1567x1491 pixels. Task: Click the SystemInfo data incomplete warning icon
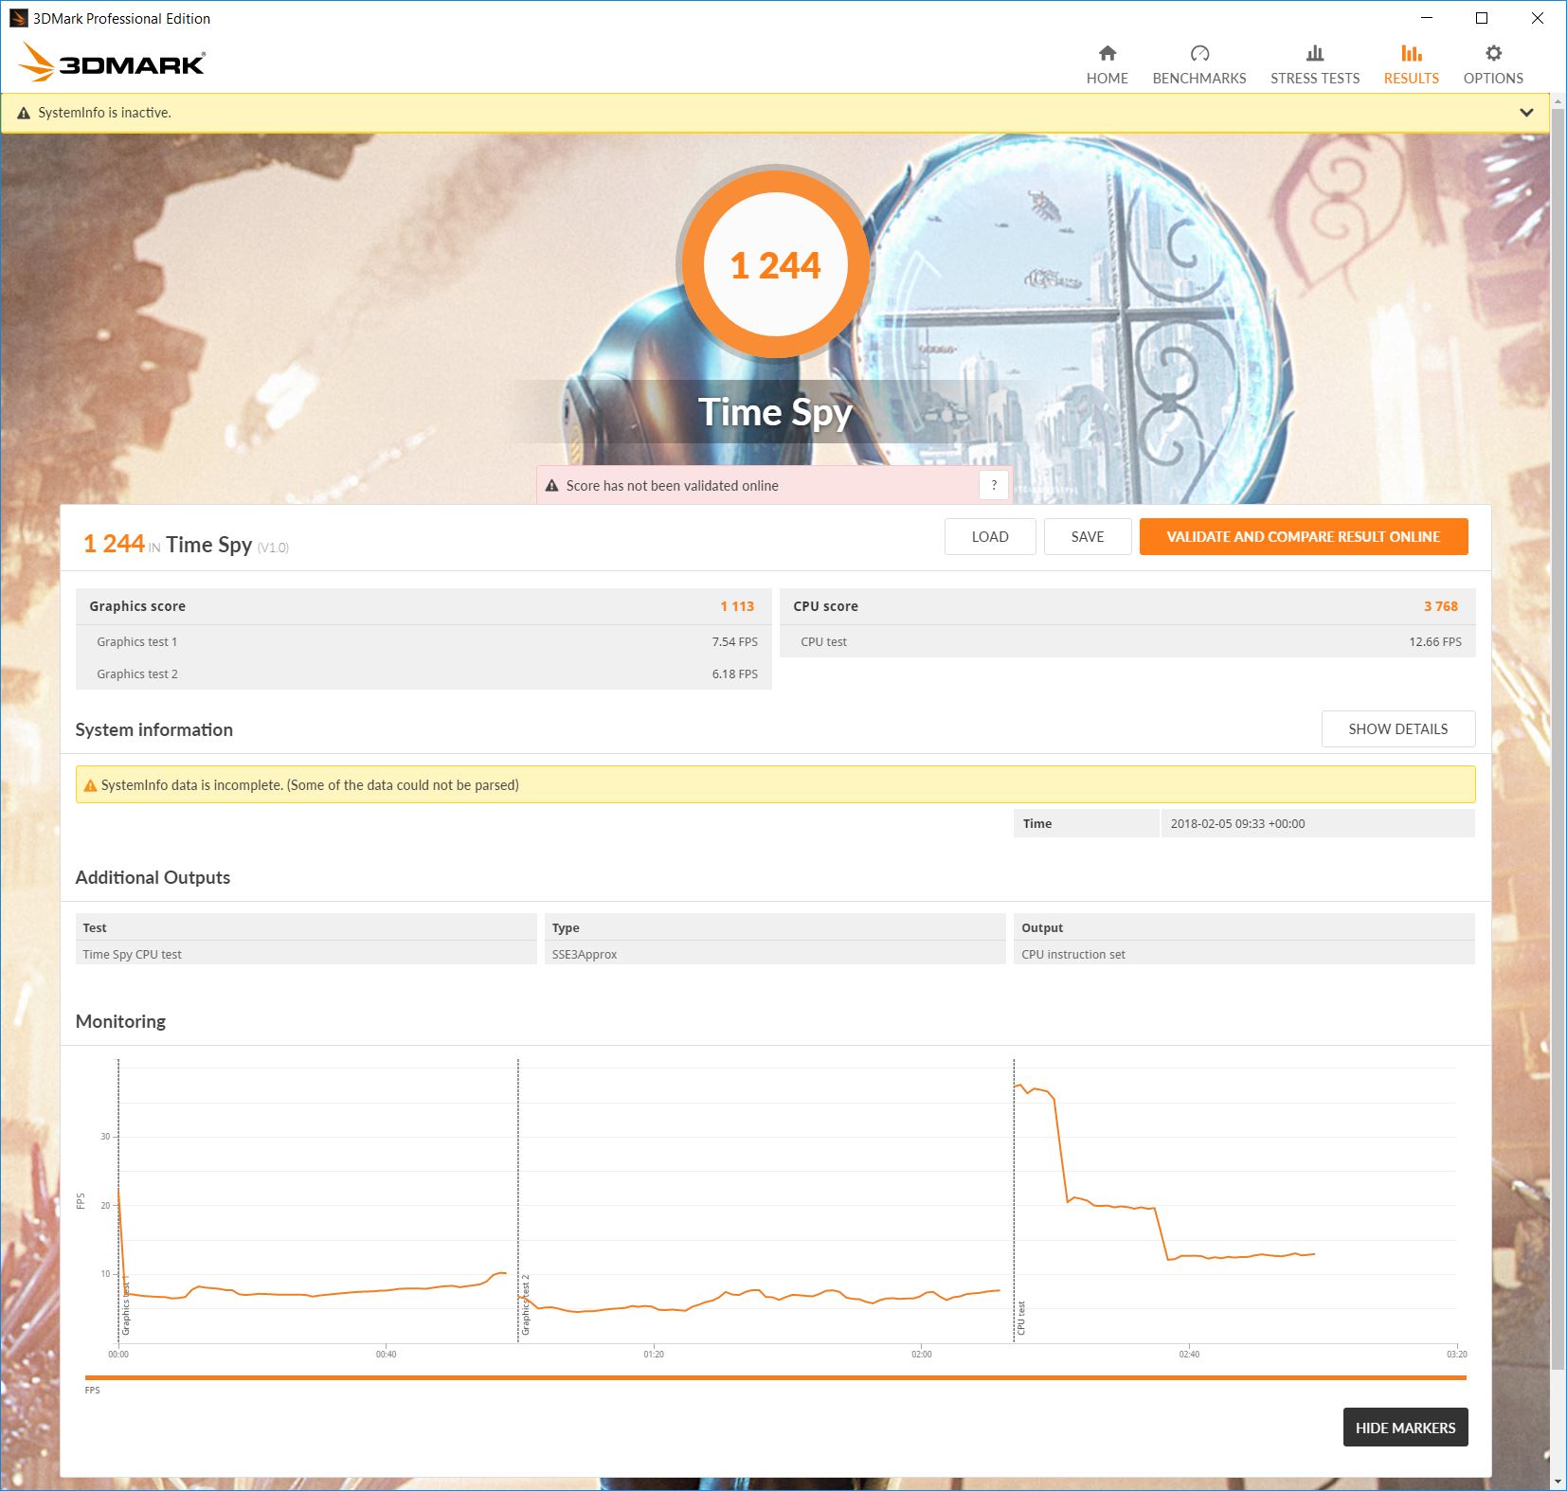tap(90, 785)
